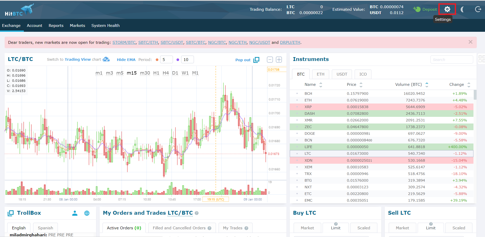The image size is (485, 237).
Task: Select the English language in TrollBox
Action: (x=19, y=228)
